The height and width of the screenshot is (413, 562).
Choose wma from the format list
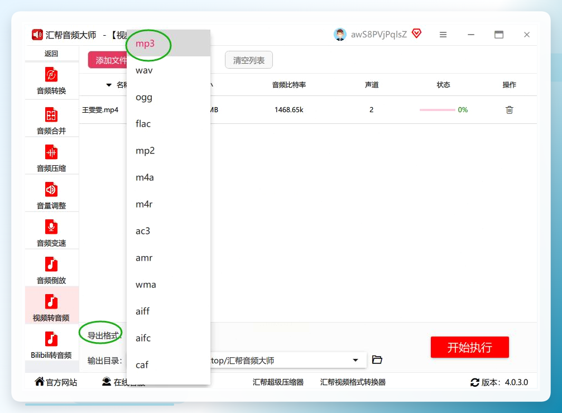pos(169,285)
